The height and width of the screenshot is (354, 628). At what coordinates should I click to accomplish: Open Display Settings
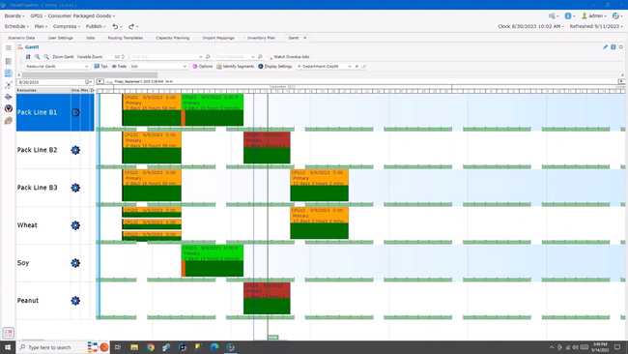pyautogui.click(x=274, y=67)
